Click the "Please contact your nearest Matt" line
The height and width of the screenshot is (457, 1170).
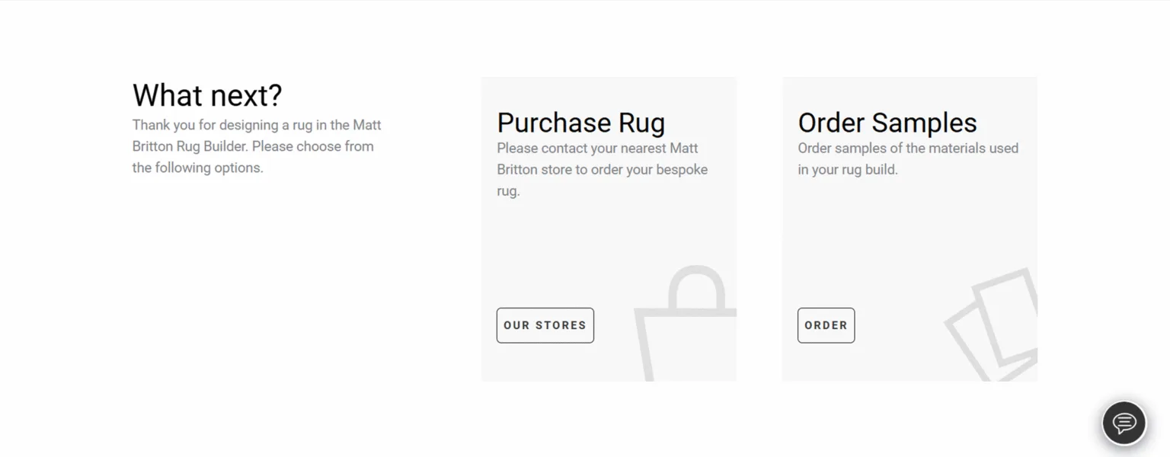(597, 149)
